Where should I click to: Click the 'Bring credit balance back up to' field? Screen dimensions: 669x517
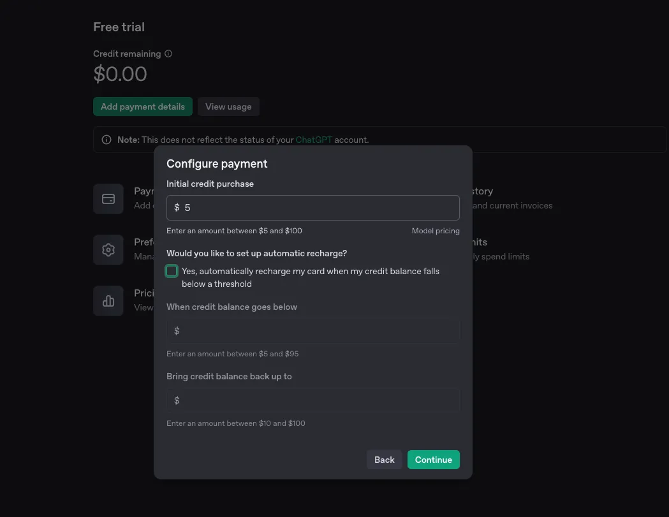312,400
